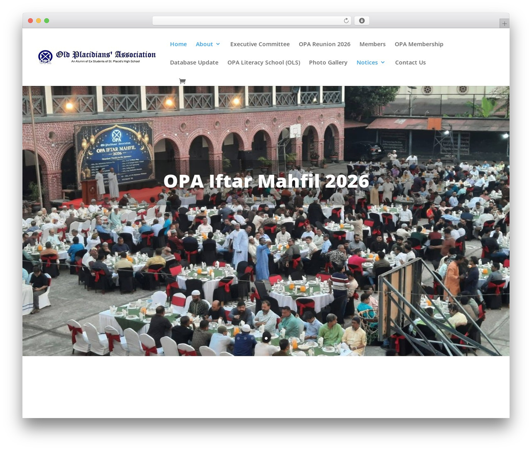Open the shopping cart icon

[x=182, y=81]
